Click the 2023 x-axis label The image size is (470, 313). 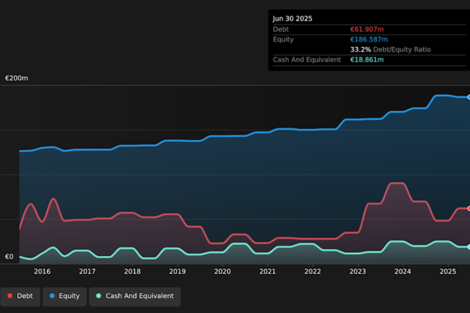(x=358, y=272)
